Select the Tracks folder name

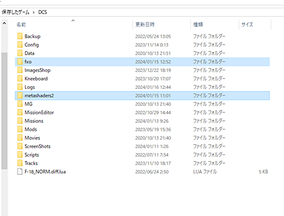tap(31, 163)
